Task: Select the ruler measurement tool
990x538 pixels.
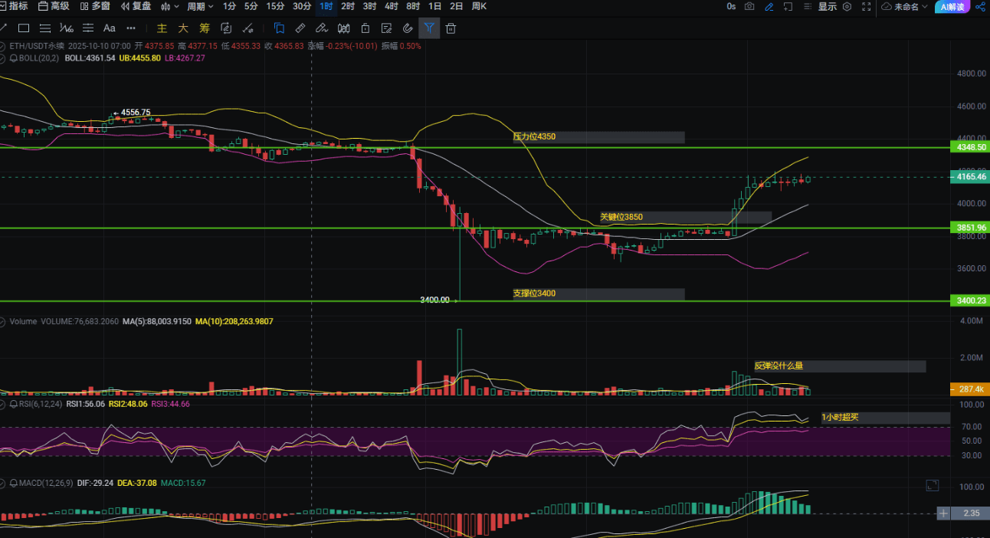Action: click(x=300, y=28)
